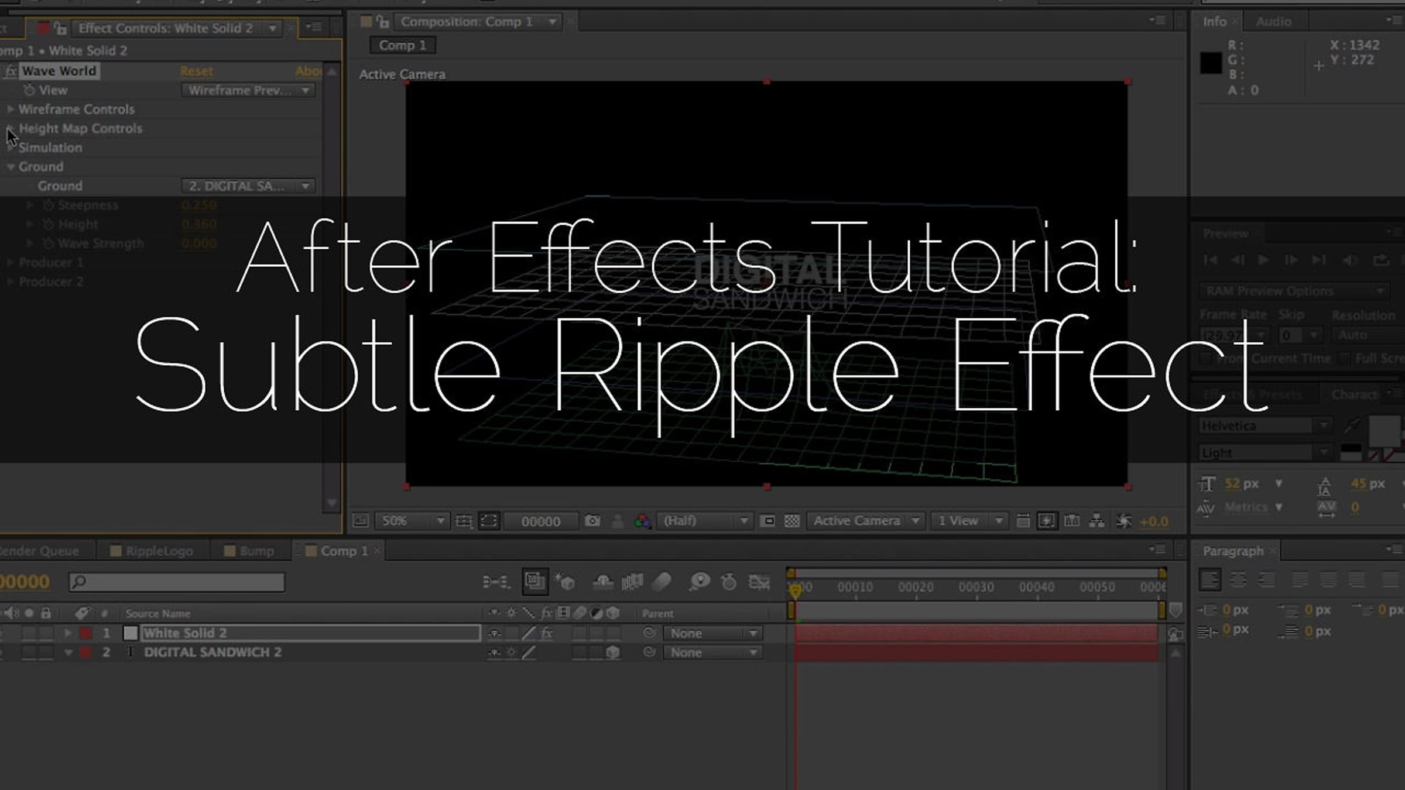
Task: Take a snapshot with camera icon
Action: (592, 521)
